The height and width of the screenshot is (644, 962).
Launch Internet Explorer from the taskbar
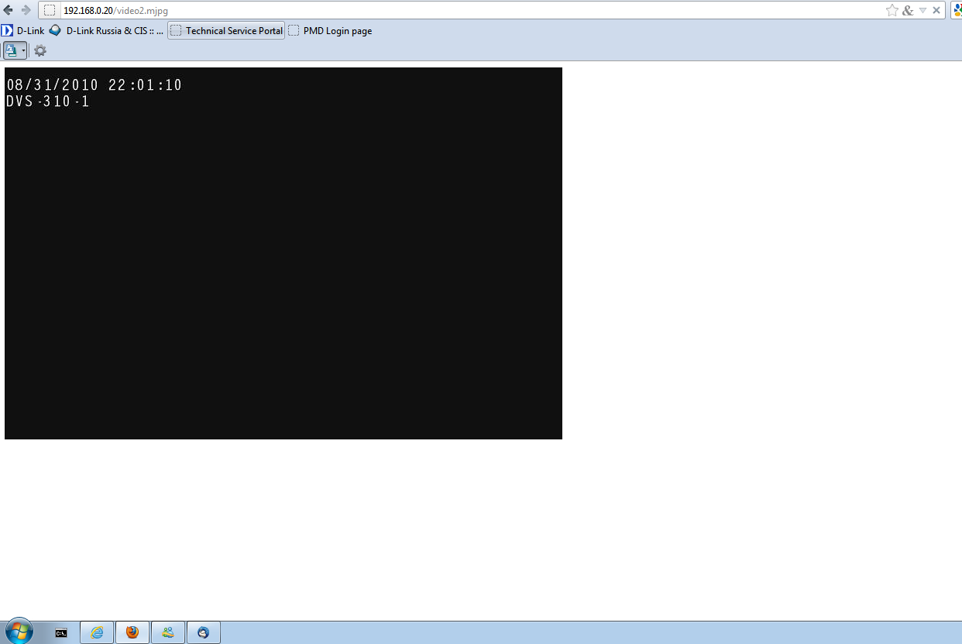click(97, 633)
